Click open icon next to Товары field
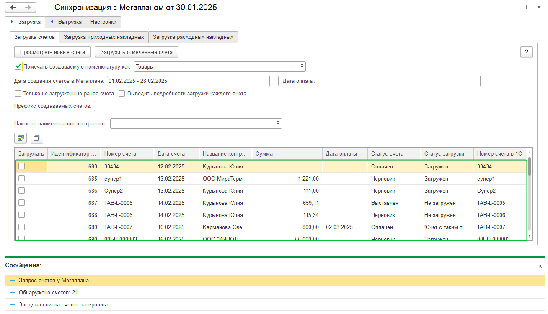 click(301, 66)
